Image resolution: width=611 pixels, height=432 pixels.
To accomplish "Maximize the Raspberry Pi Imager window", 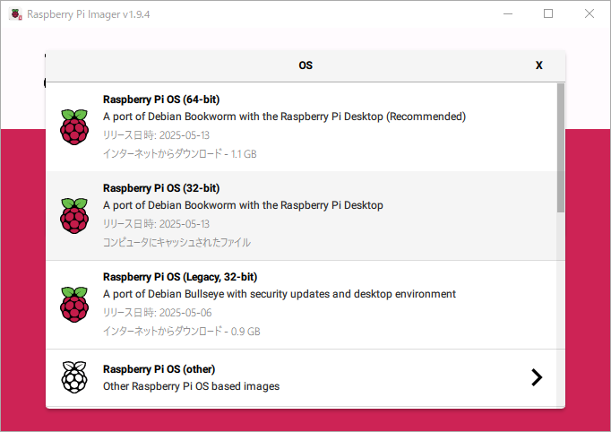I will tap(548, 13).
